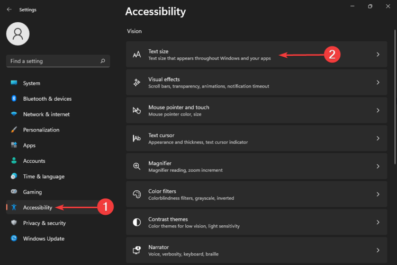Open the Accounts settings page
This screenshot has width=397, height=265.
tap(34, 161)
